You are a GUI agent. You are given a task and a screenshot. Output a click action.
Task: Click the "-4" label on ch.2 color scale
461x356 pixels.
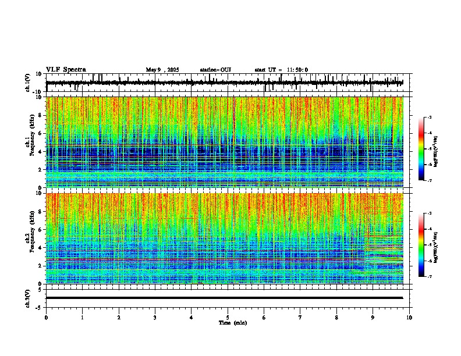pyautogui.click(x=430, y=229)
